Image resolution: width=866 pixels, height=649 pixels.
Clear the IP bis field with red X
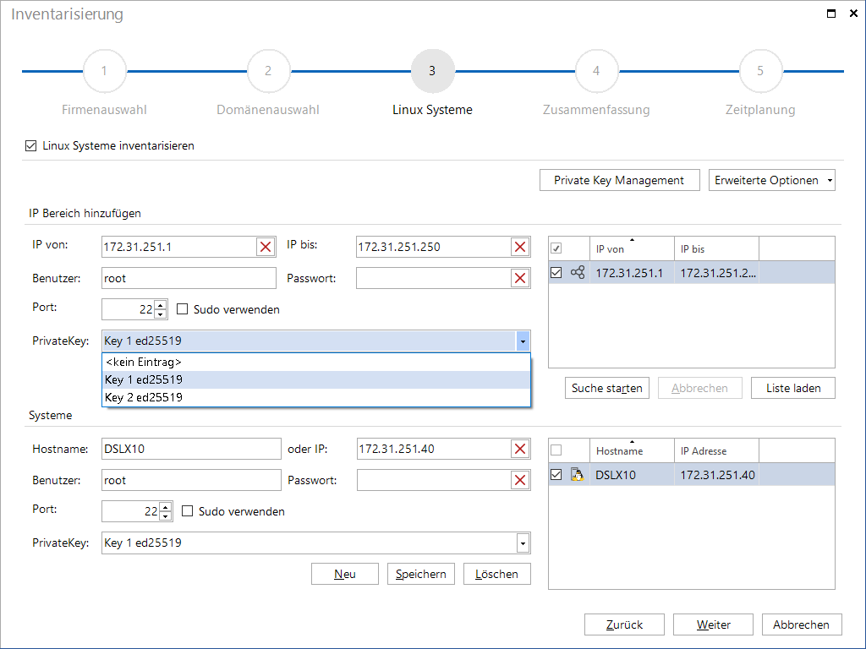520,247
